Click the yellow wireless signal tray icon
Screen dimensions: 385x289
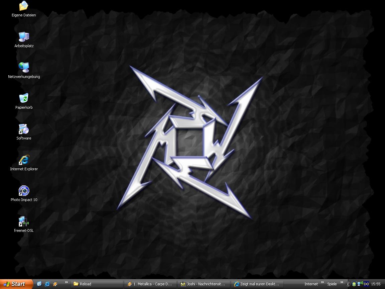366,284
